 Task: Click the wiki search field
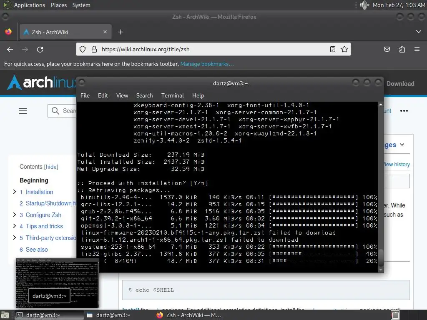pos(63,111)
